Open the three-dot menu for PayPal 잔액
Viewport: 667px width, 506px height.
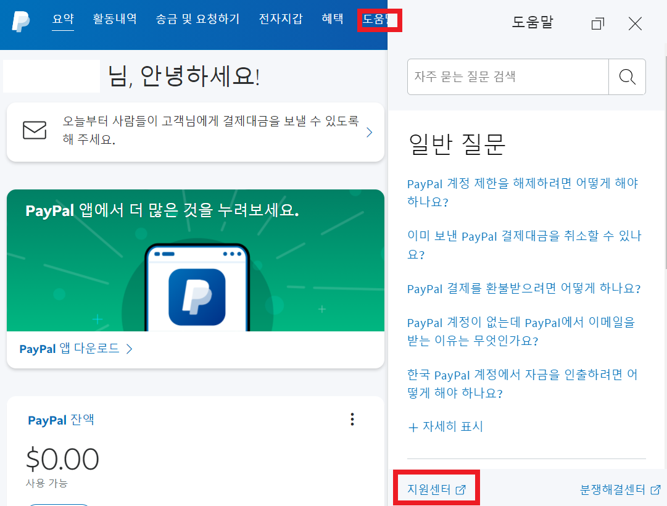[x=352, y=419]
